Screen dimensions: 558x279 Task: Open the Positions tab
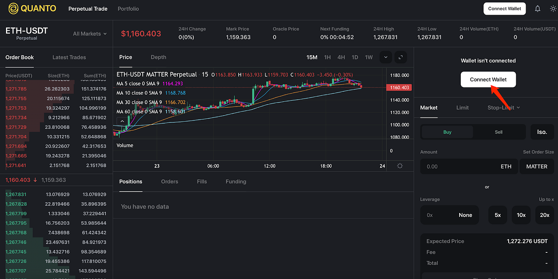tap(131, 182)
